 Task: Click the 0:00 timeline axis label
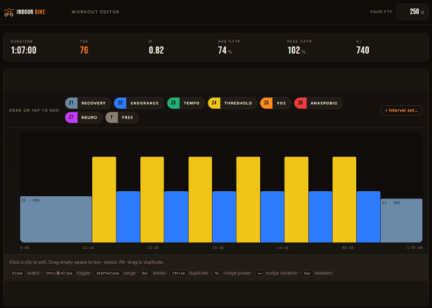(24, 248)
